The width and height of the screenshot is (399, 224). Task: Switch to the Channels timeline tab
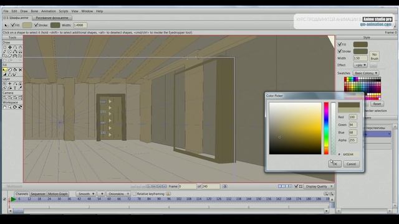(x=22, y=194)
